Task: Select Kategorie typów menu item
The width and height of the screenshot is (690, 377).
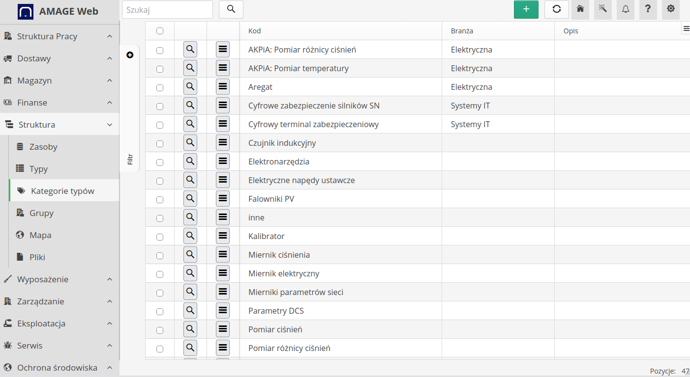Action: point(64,191)
